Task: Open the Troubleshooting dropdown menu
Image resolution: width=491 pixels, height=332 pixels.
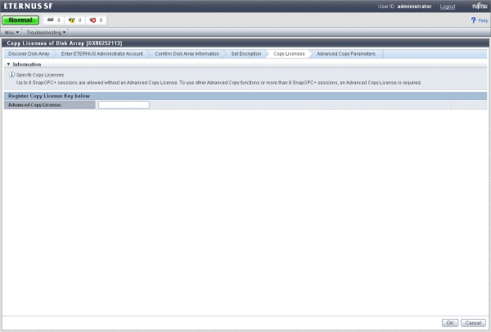Action: click(x=46, y=32)
